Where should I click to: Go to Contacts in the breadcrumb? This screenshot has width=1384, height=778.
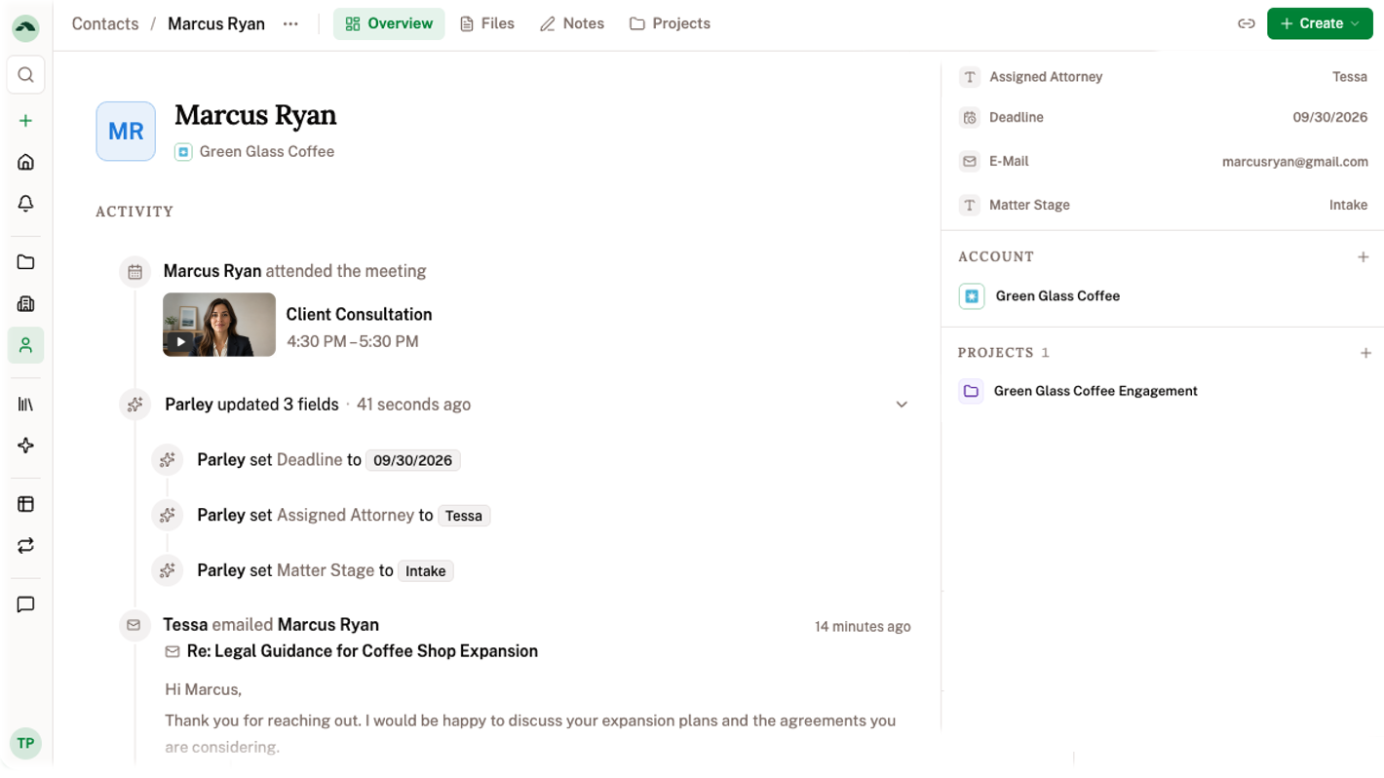tap(105, 23)
